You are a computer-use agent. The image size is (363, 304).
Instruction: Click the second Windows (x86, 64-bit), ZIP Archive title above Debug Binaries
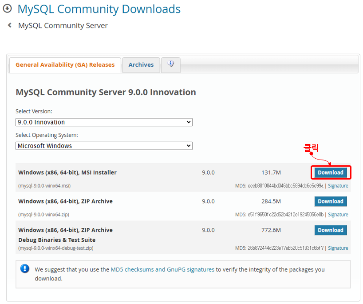pyautogui.click(x=66, y=230)
